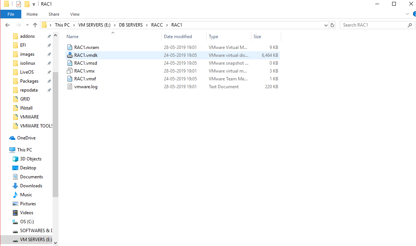Switch to the Home tab

32,14
